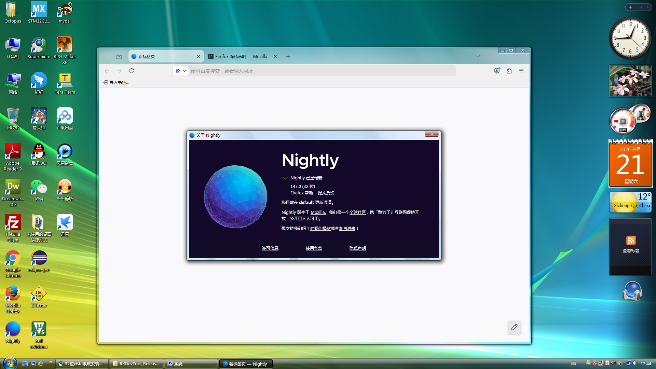Open a new tab with plus button
The image size is (656, 369).
pyautogui.click(x=288, y=56)
